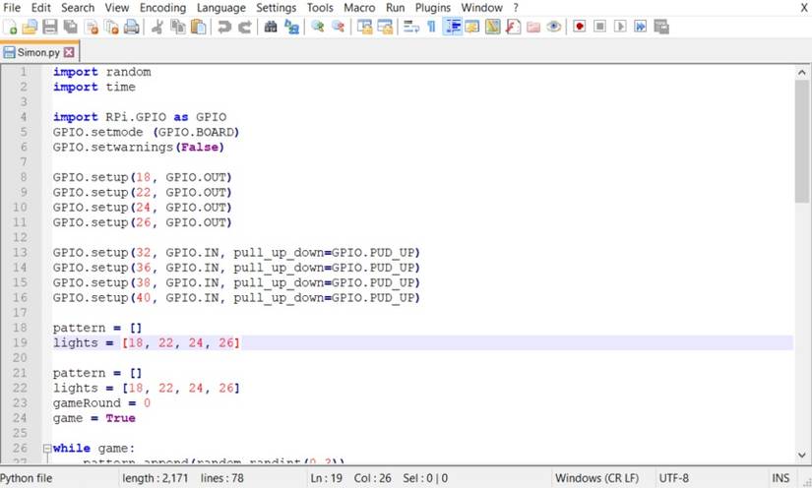Toggle the Document Map icon
This screenshot has width=812, height=488.
point(492,27)
